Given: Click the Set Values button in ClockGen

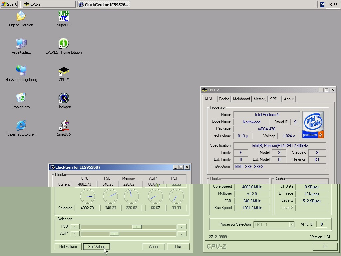Looking at the screenshot, I should coord(97,247).
